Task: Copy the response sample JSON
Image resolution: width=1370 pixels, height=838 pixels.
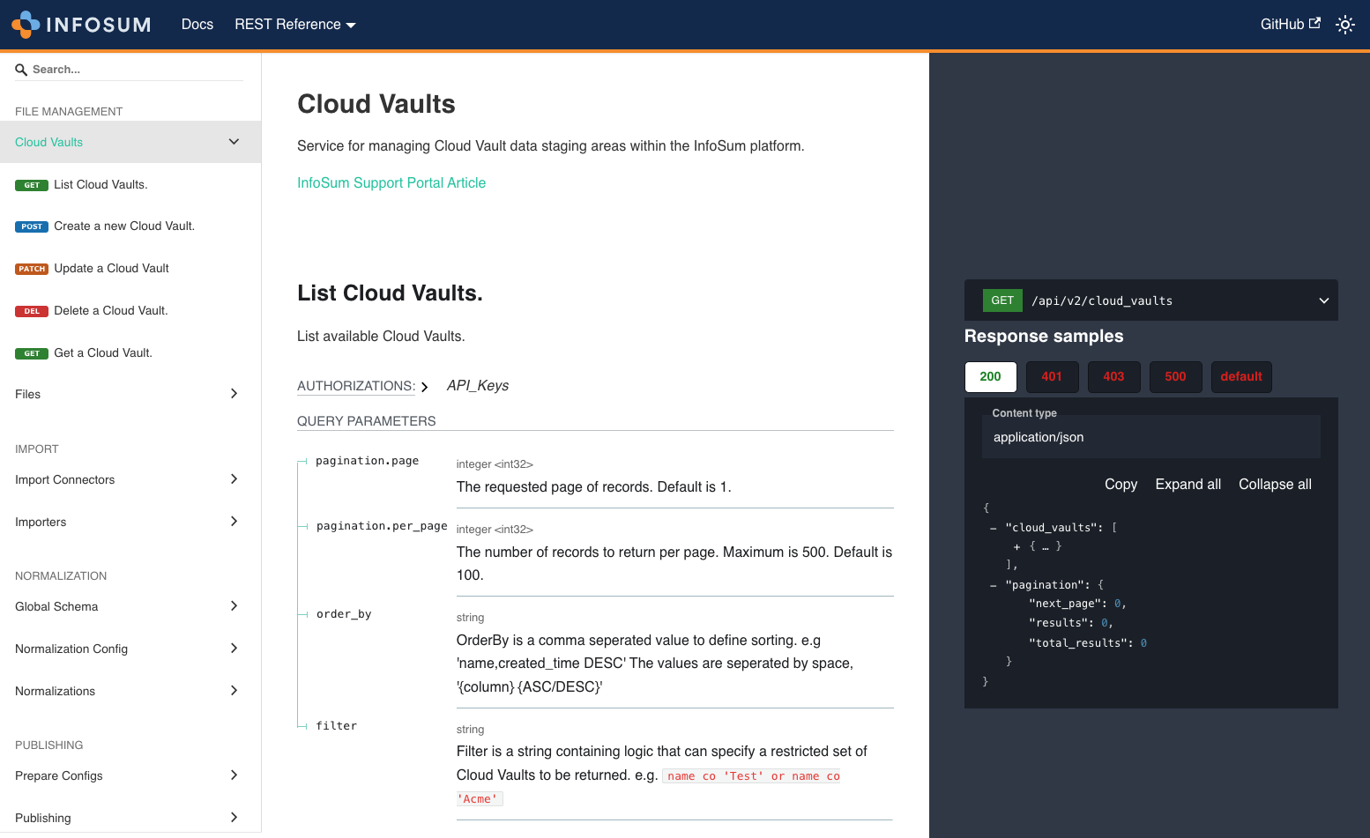Action: click(1121, 485)
